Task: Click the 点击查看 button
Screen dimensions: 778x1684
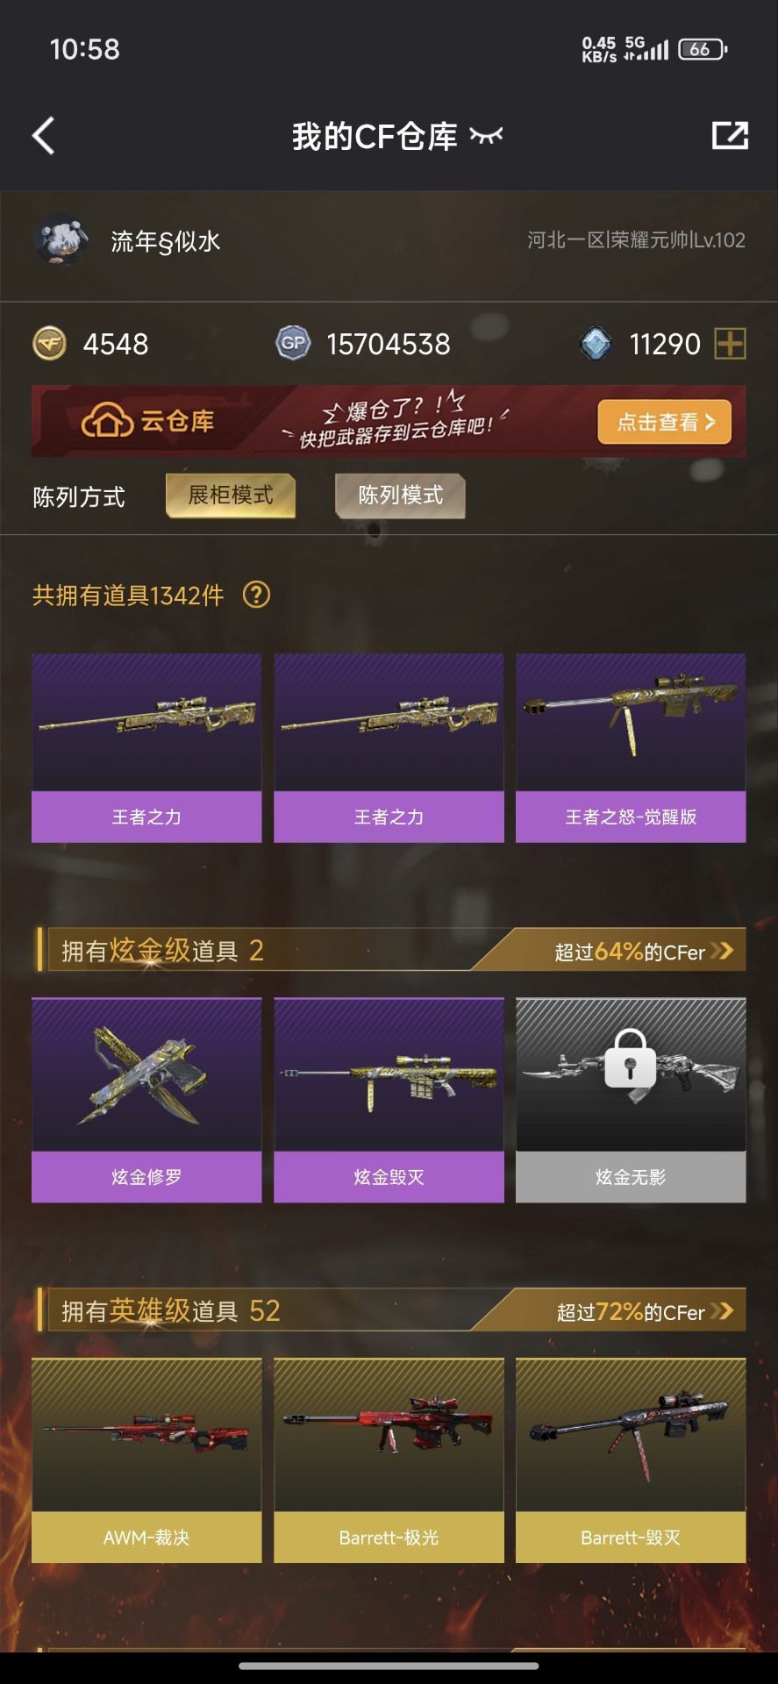Action: 665,422
